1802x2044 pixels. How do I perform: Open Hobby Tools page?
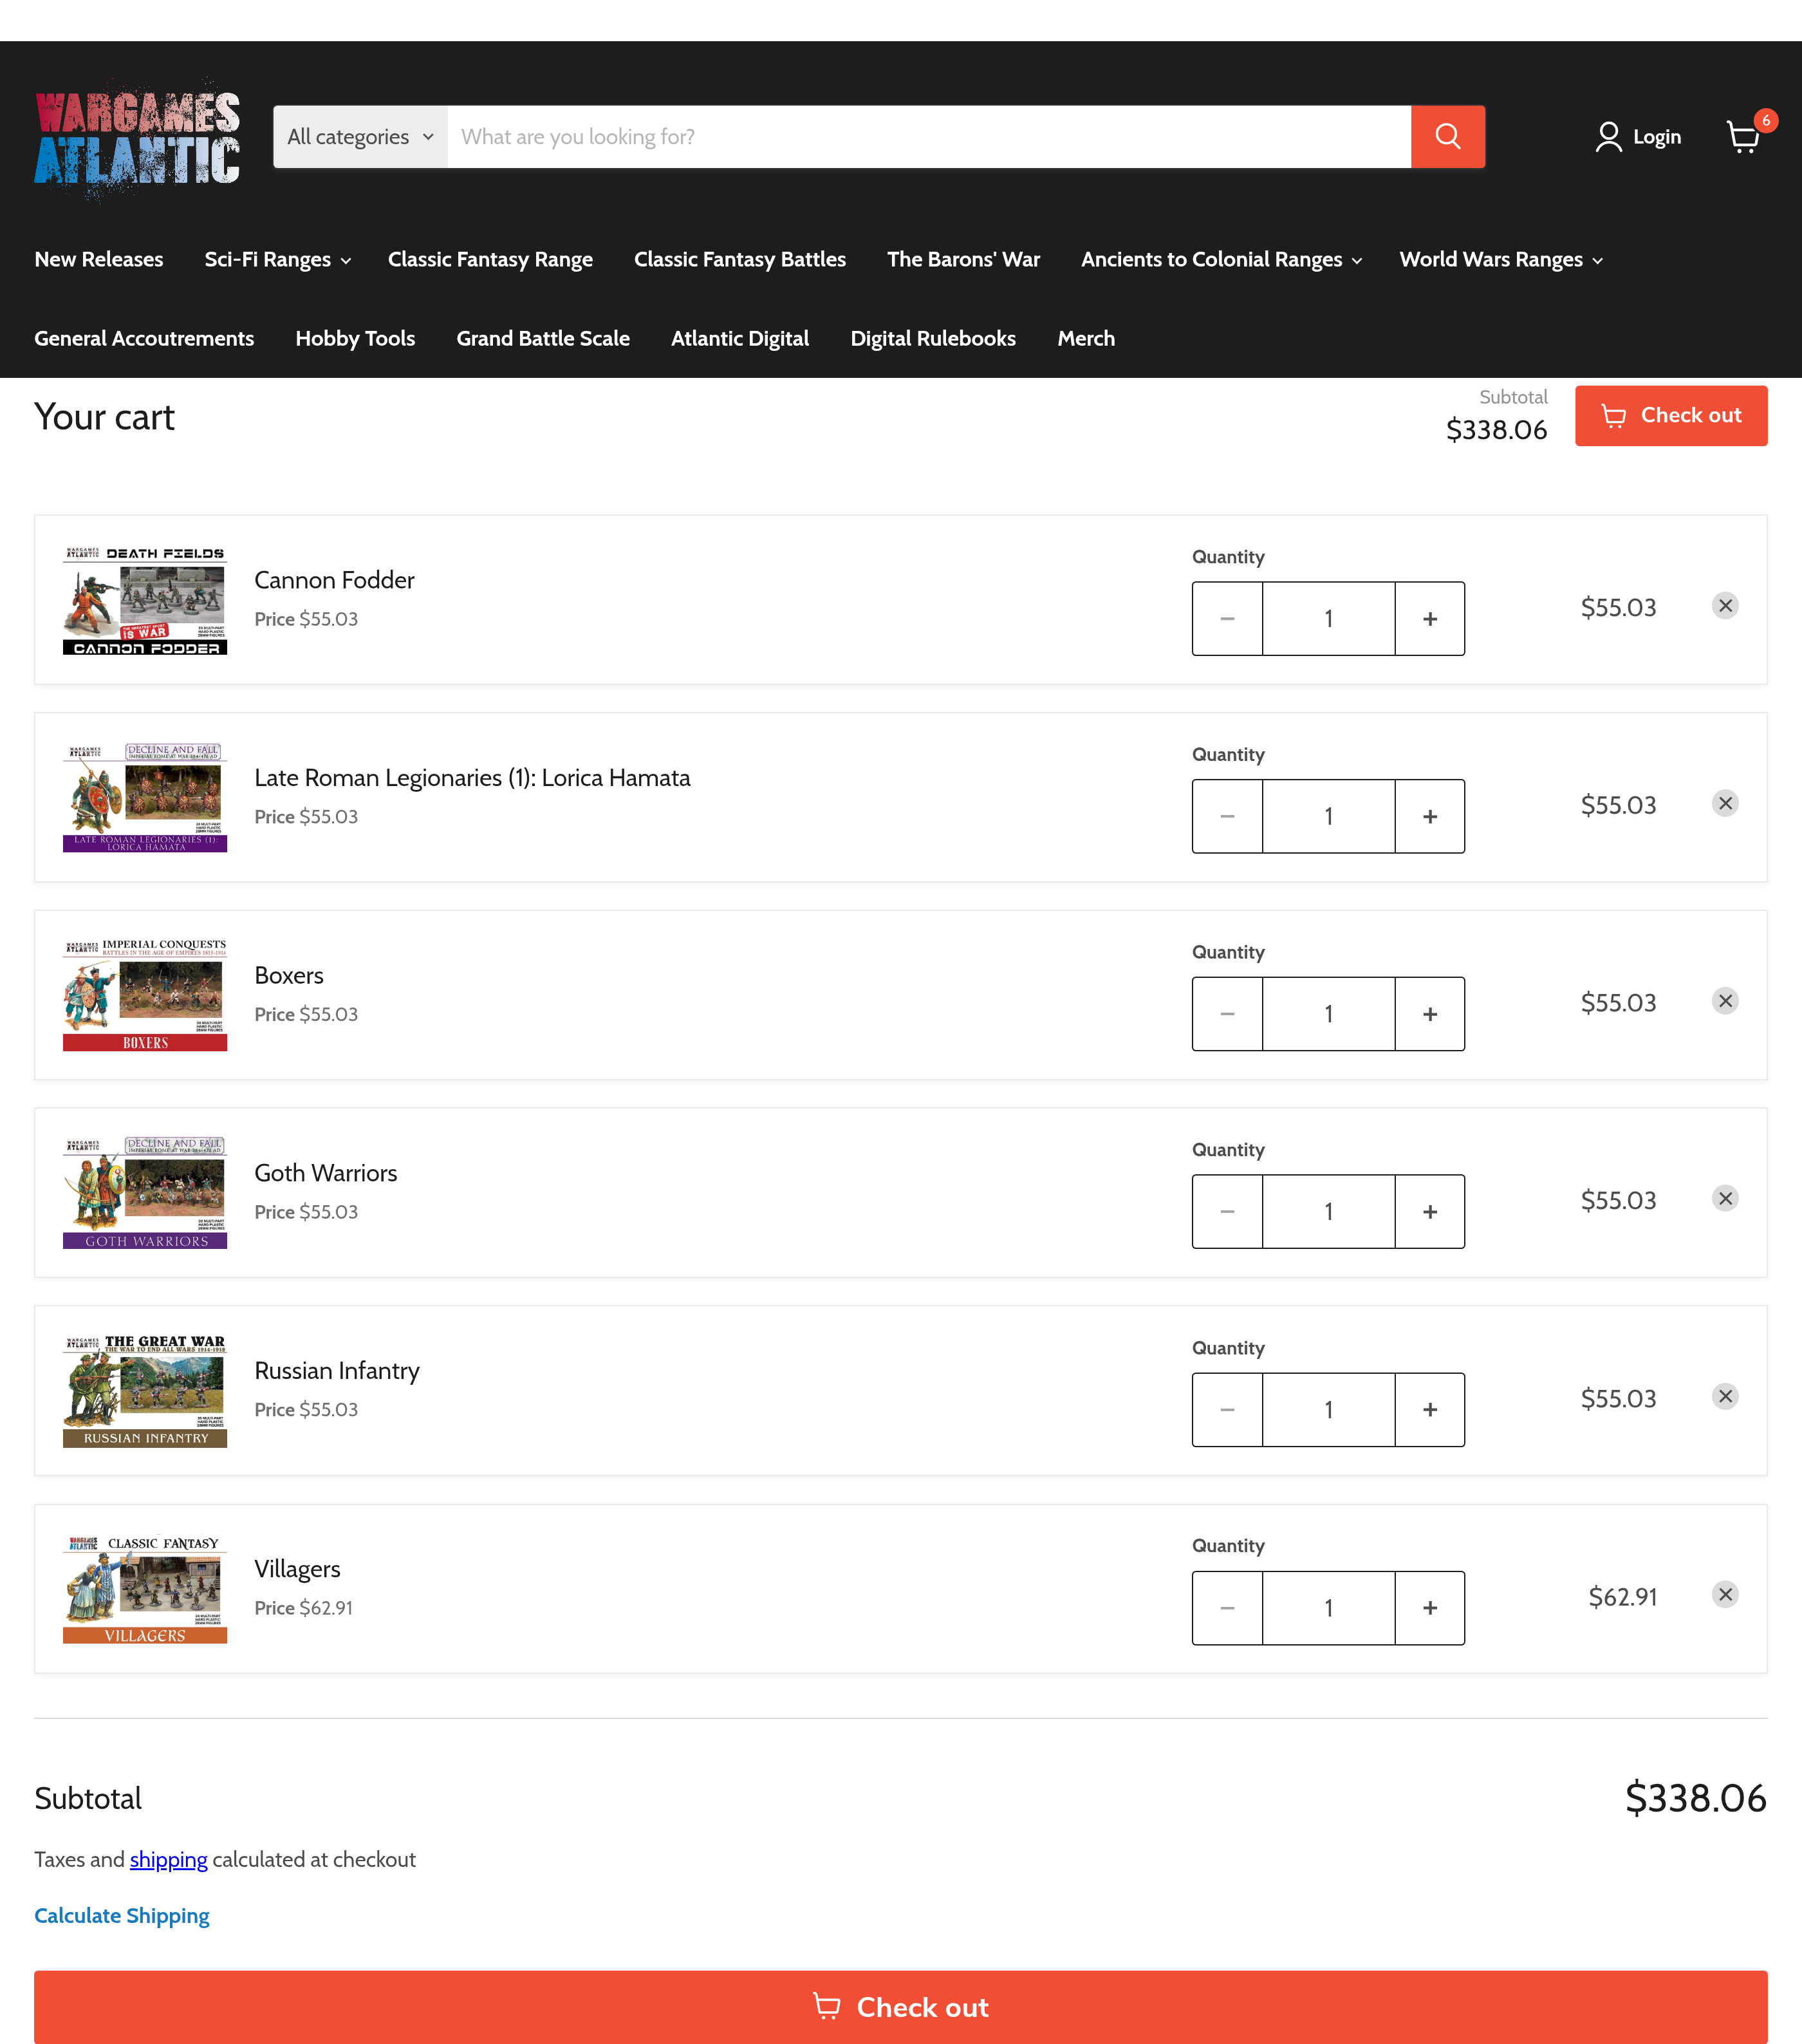click(x=355, y=338)
